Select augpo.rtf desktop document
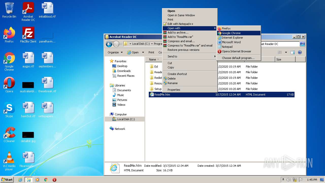The width and height of the screenshot is (325, 183). coord(28,60)
